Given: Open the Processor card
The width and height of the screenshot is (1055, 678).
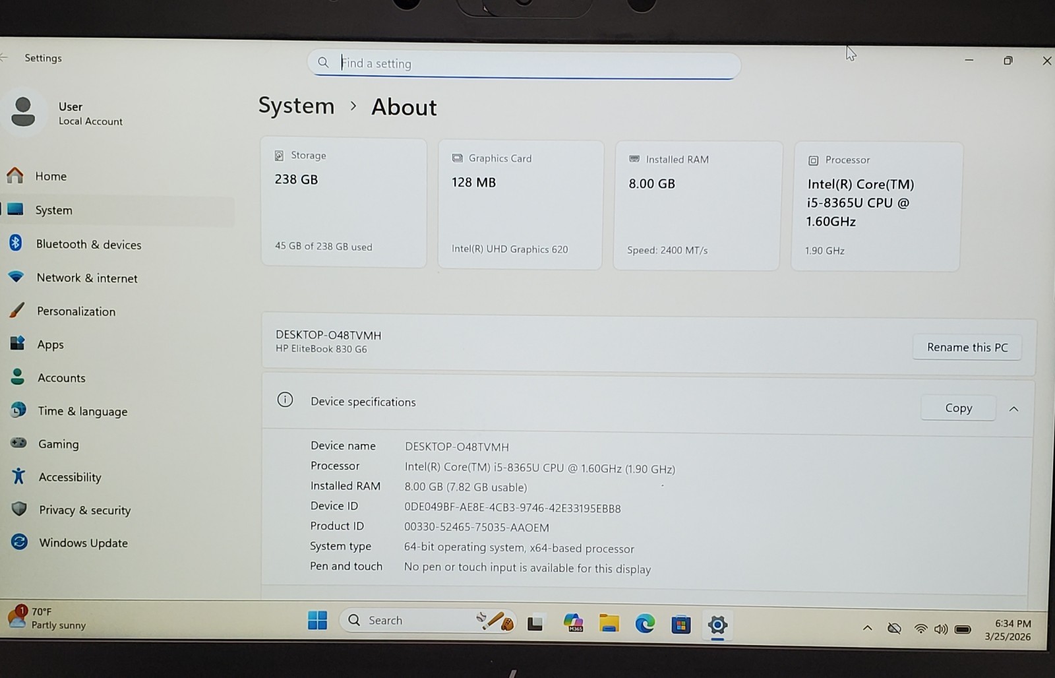Looking at the screenshot, I should coord(876,206).
